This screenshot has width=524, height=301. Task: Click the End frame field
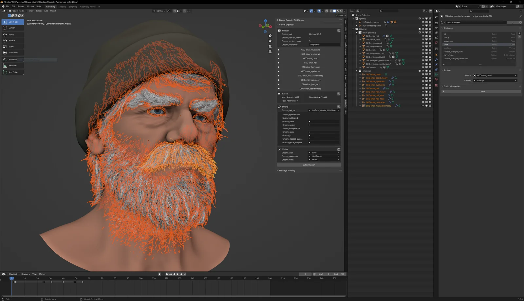[339, 274]
